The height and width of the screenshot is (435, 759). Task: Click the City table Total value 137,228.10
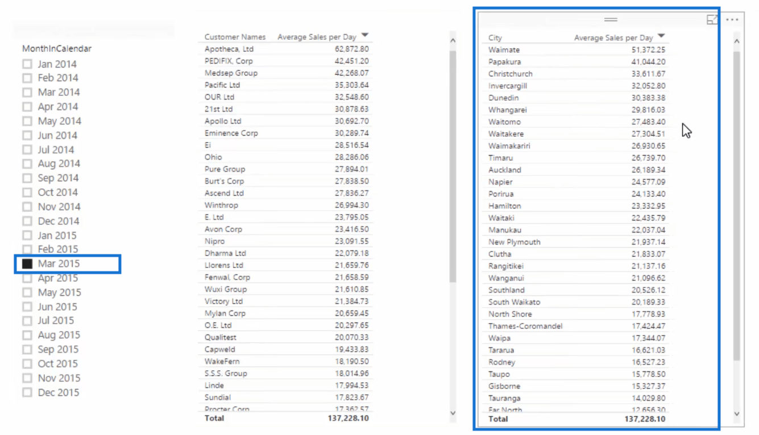pyautogui.click(x=645, y=419)
